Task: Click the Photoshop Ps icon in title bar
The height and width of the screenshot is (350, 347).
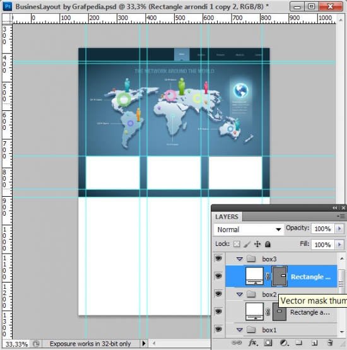Action: point(8,6)
